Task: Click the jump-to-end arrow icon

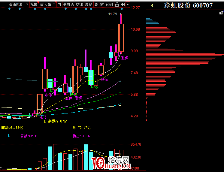Action: point(123,5)
